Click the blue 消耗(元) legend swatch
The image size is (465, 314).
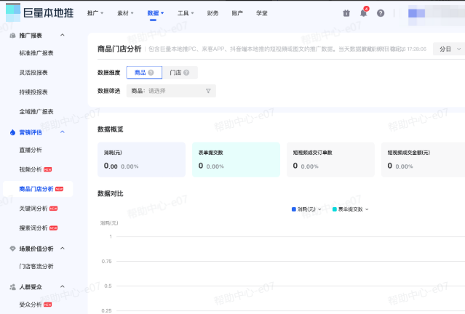click(294, 209)
